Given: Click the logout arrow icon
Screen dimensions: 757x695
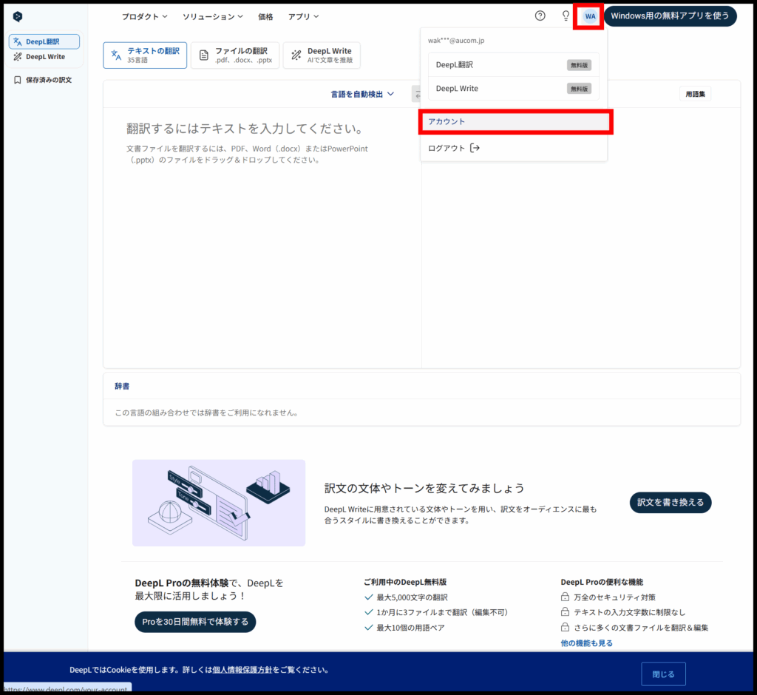Looking at the screenshot, I should point(475,148).
